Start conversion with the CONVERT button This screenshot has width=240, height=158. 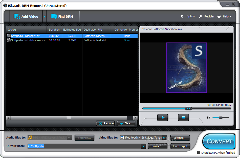pyautogui.click(x=219, y=142)
